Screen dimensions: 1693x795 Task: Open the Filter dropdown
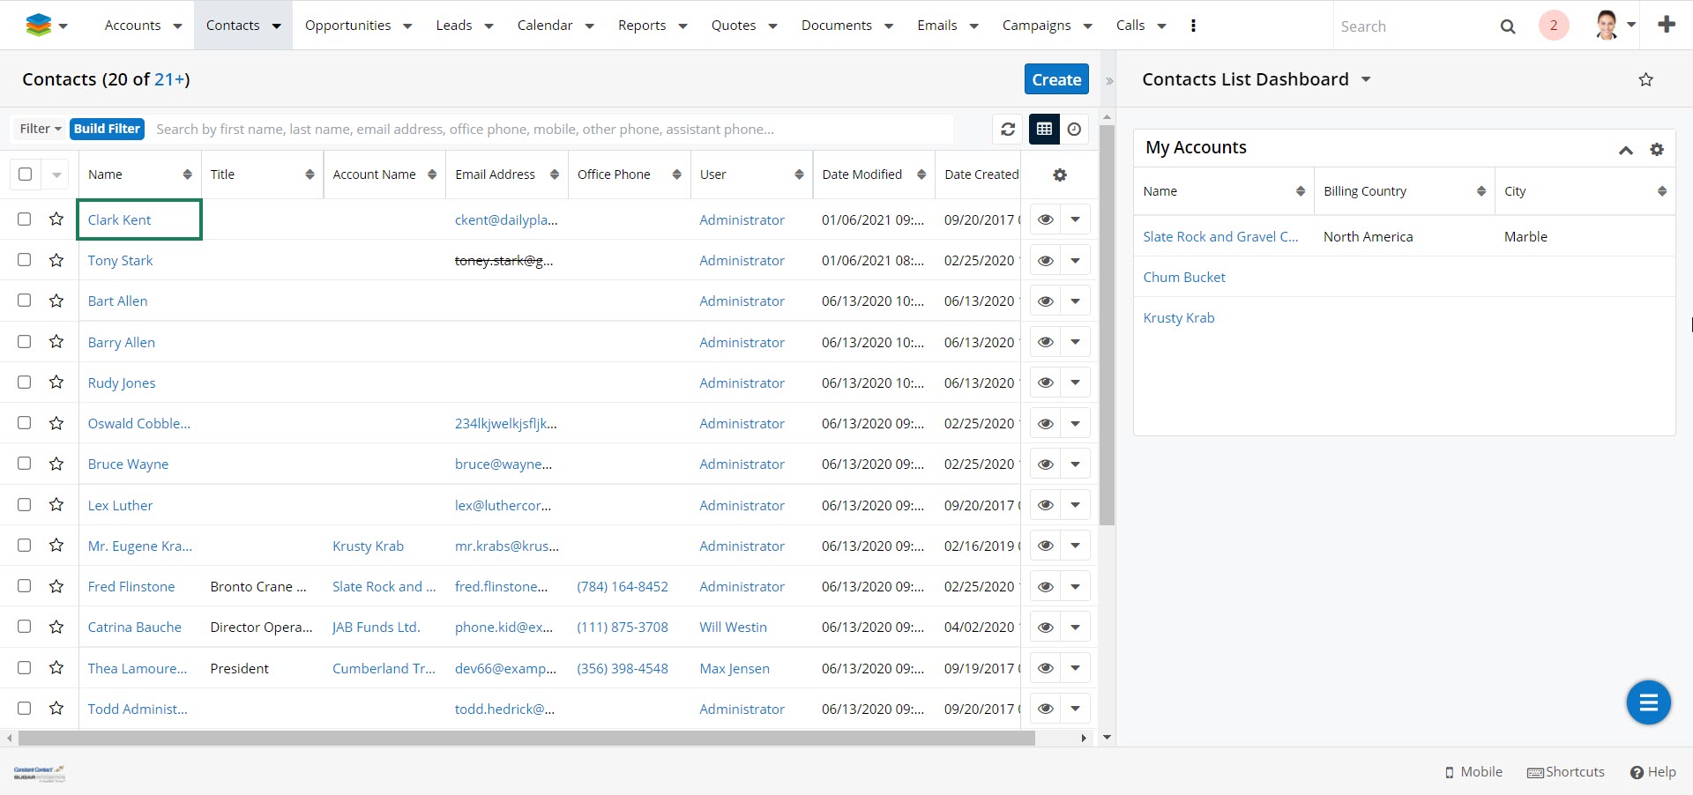pos(40,129)
